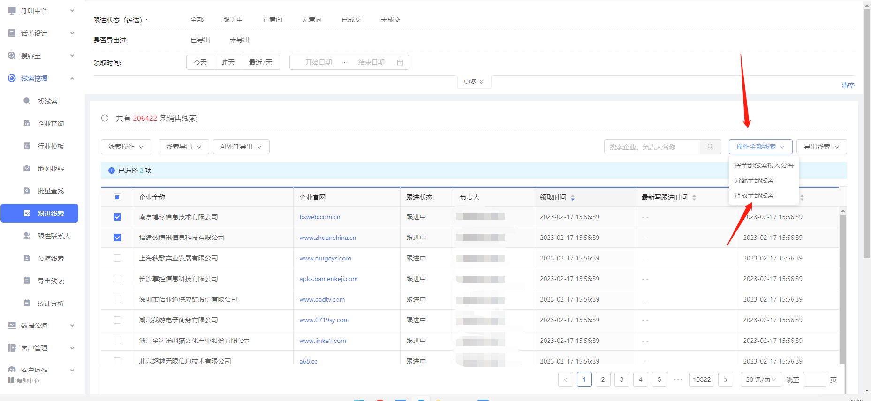
Task: Open 跟进线索 sidebar item
Action: point(39,213)
